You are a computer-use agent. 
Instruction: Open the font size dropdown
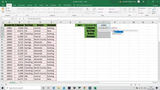[x=33, y=9]
